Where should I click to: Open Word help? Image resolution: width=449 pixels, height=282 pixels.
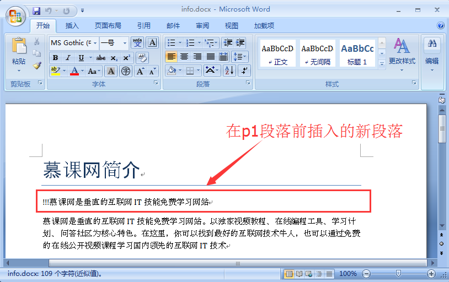pyautogui.click(x=441, y=25)
